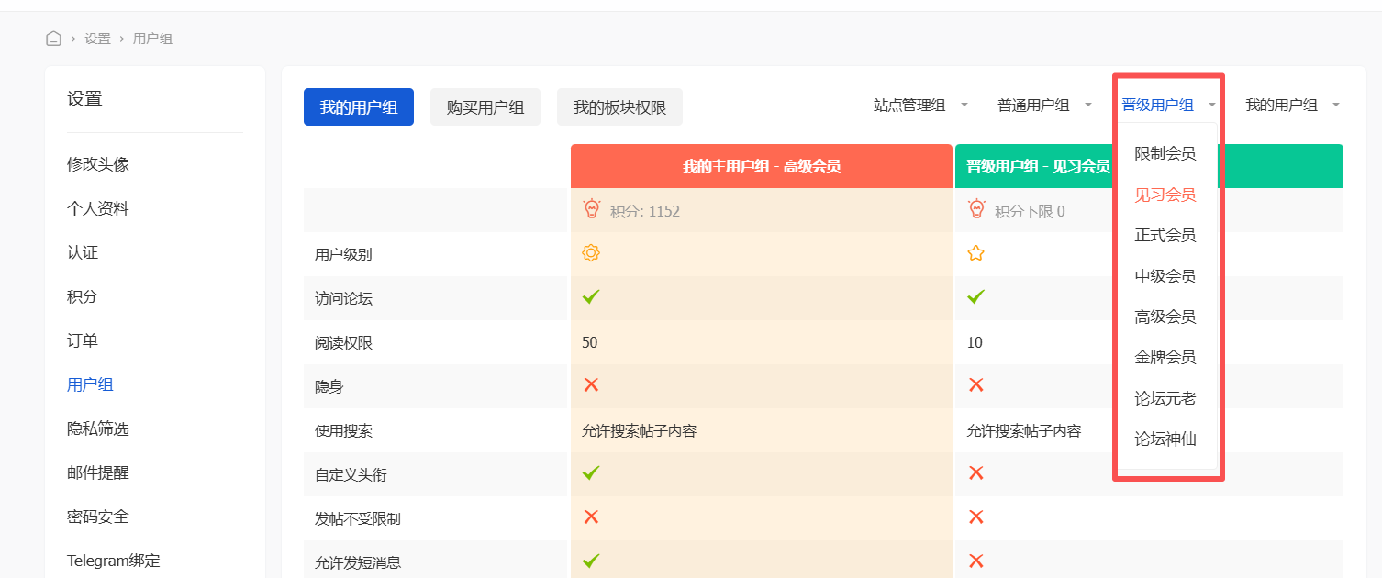Click the green check in 访问论坛 row, 高级会员 column

click(591, 296)
